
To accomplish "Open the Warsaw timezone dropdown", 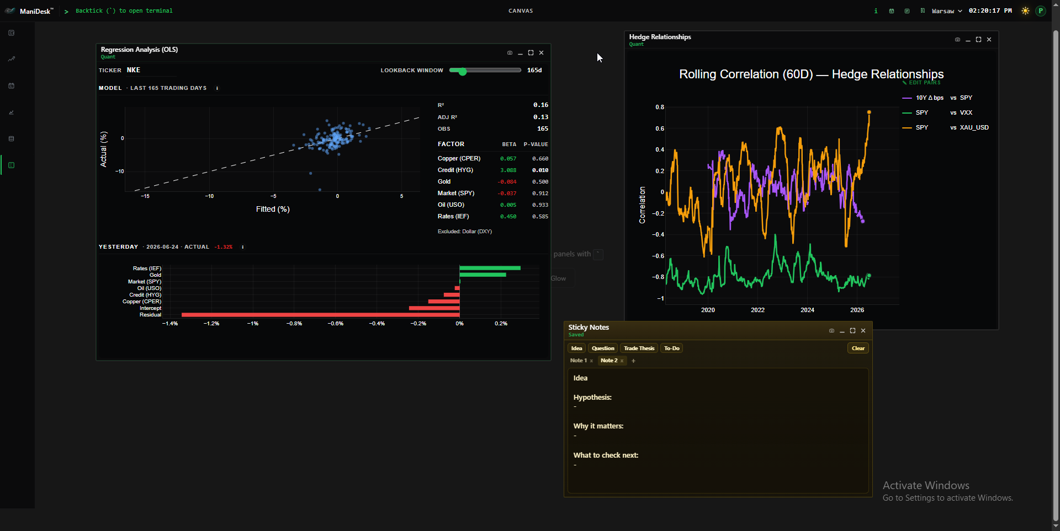I will click(x=947, y=11).
